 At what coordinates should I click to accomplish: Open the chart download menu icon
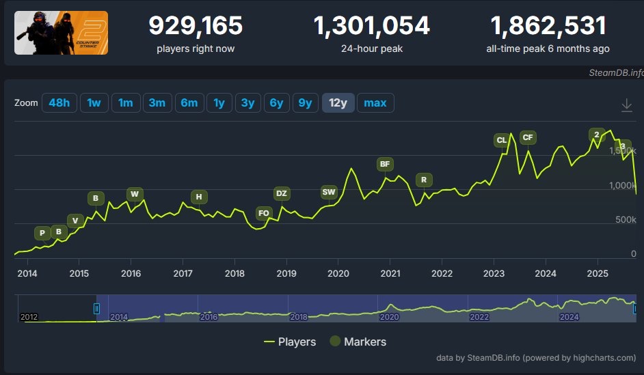[x=626, y=105]
